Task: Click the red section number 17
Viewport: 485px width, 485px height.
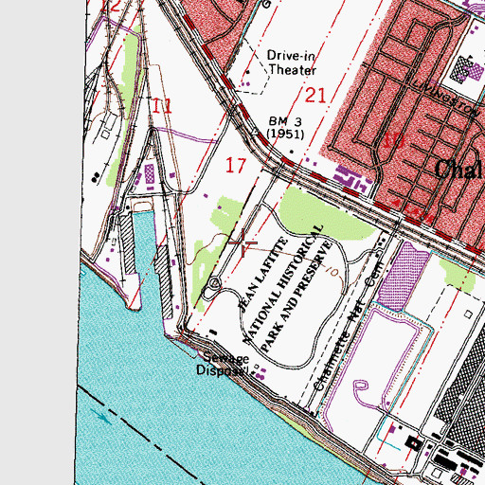Action: click(x=236, y=166)
